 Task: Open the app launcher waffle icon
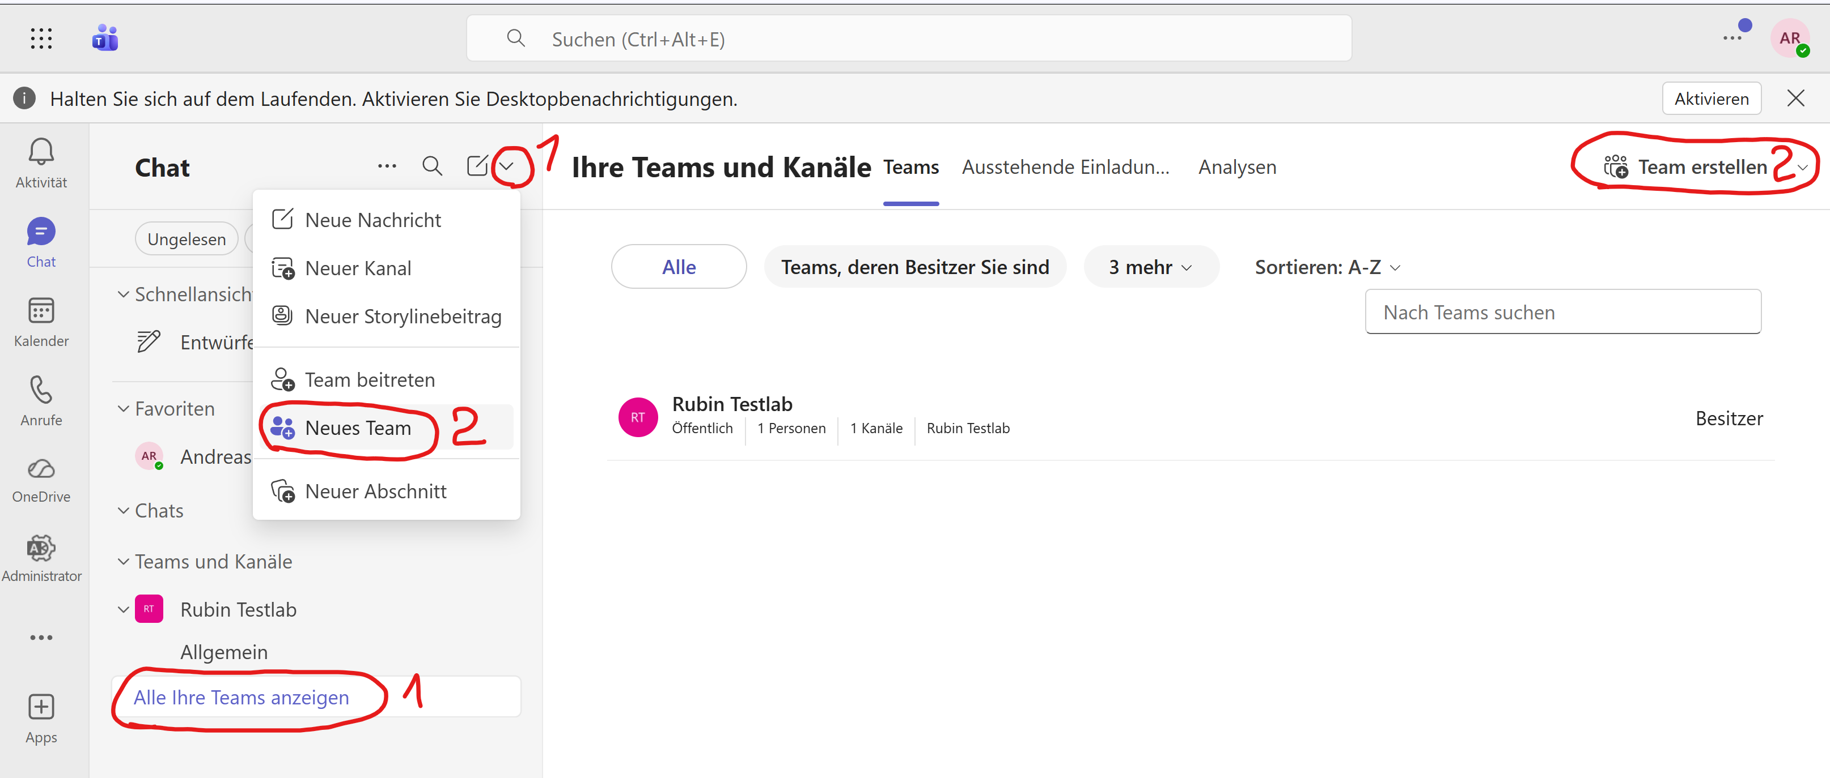[x=40, y=39]
